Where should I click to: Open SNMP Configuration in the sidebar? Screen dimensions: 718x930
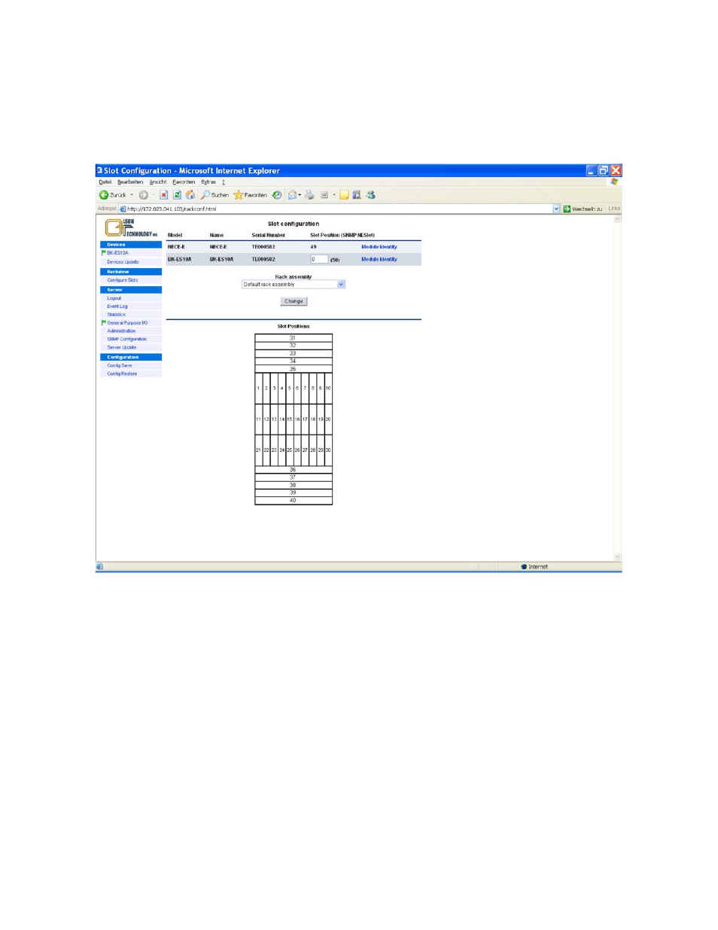pos(126,339)
